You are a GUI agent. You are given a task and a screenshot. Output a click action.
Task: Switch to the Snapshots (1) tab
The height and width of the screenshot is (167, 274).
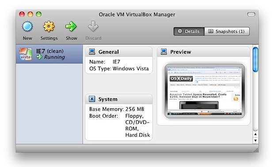(227, 31)
